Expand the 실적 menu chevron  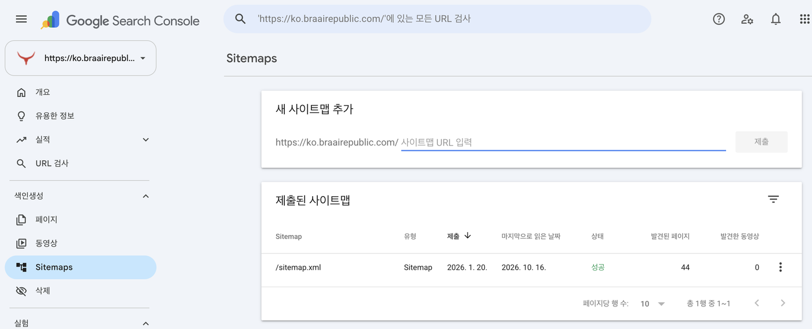pyautogui.click(x=146, y=140)
